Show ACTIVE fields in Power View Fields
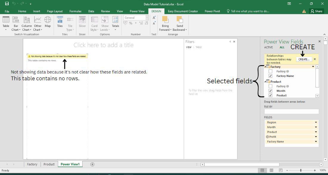328x175 pixels. pyautogui.click(x=268, y=47)
